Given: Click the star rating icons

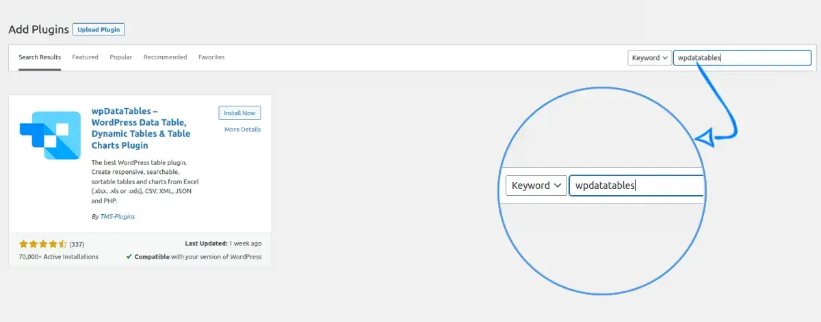Looking at the screenshot, I should point(42,244).
